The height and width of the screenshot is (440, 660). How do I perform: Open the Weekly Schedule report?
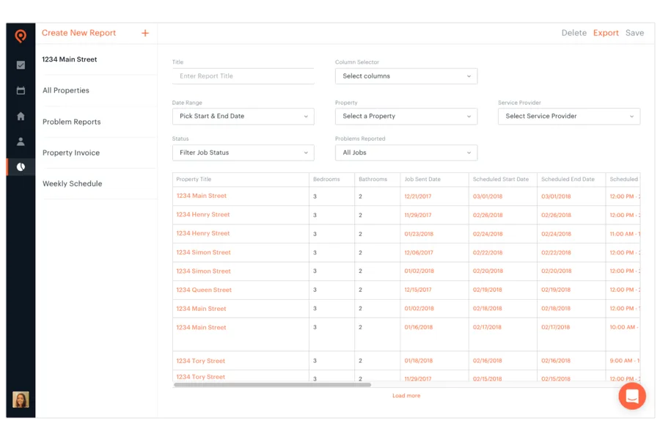pyautogui.click(x=73, y=183)
